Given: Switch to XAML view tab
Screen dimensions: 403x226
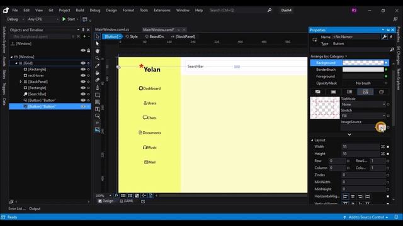Looking at the screenshot, I should coord(127,201).
